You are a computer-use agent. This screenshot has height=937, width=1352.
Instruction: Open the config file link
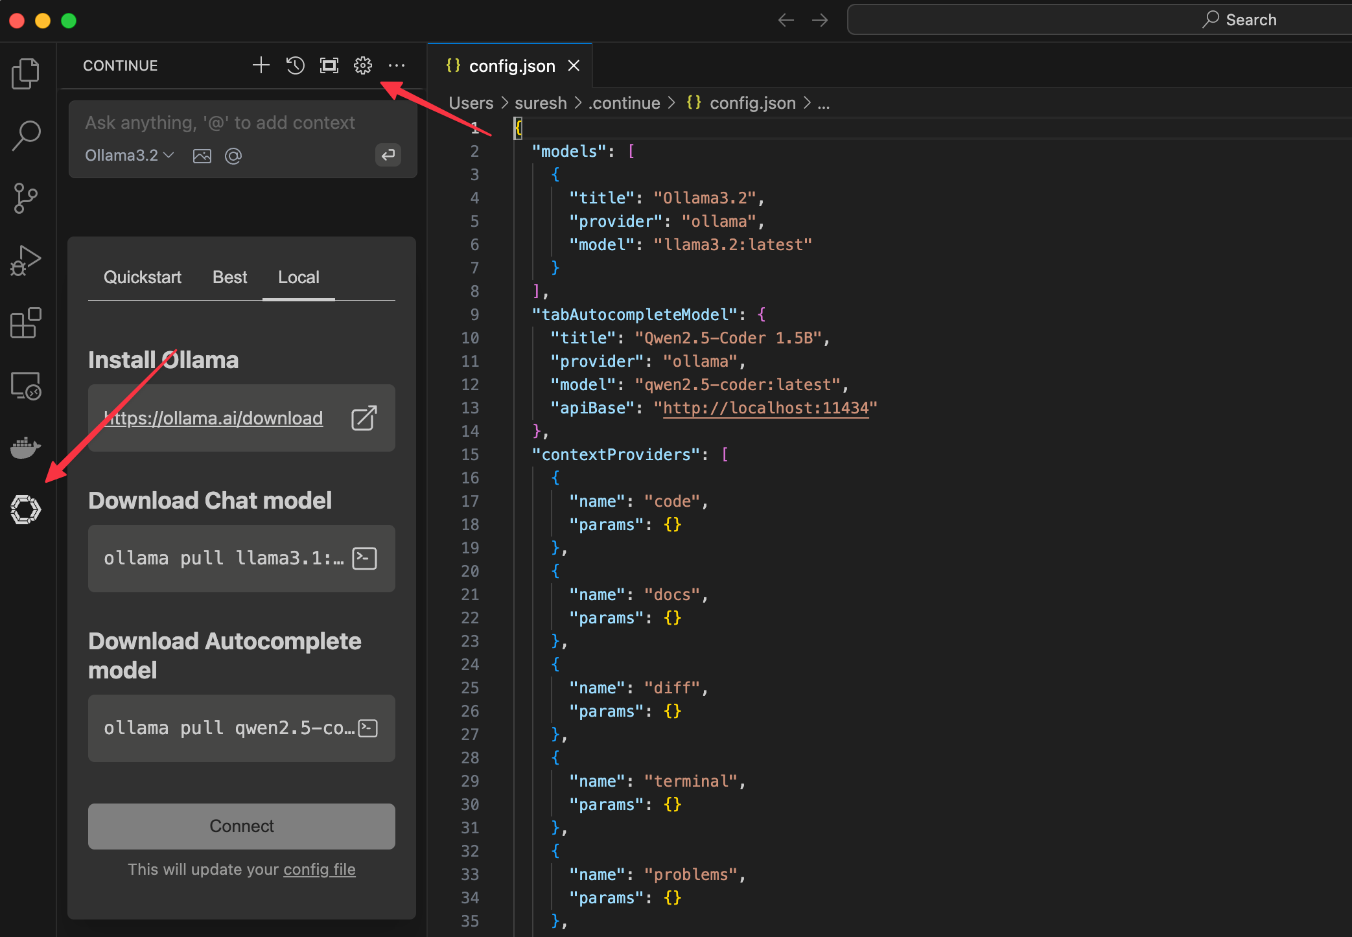319,870
